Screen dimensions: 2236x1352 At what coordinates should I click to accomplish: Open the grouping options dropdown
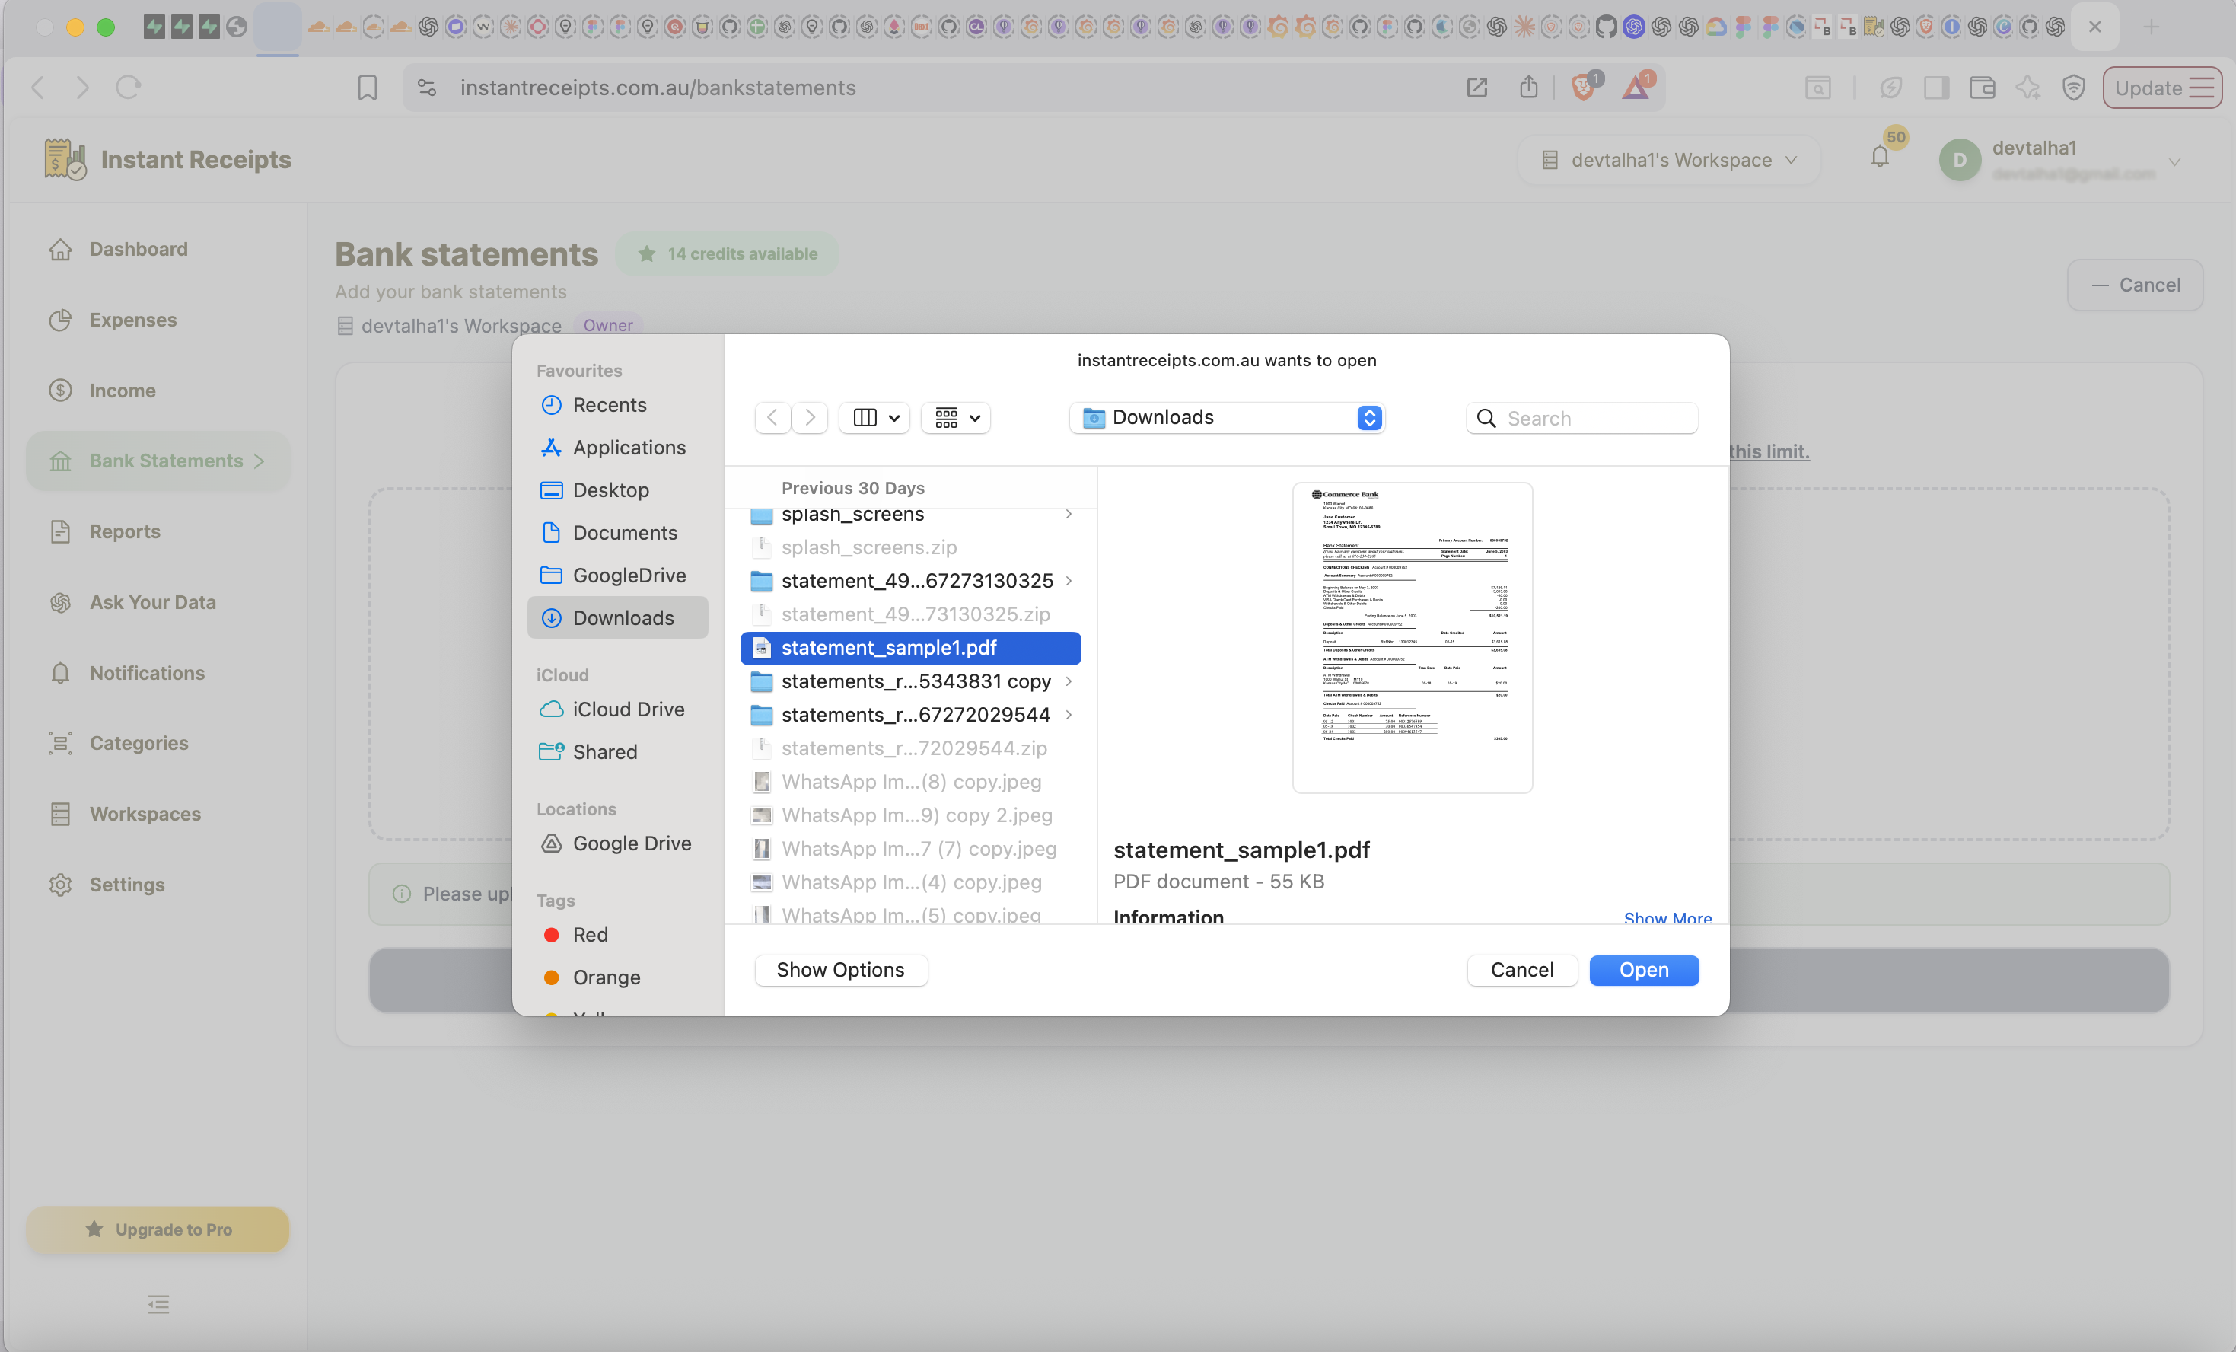(x=956, y=418)
